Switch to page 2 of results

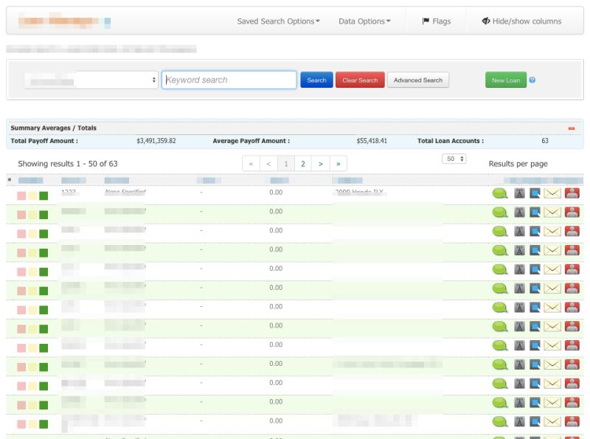[x=302, y=163]
